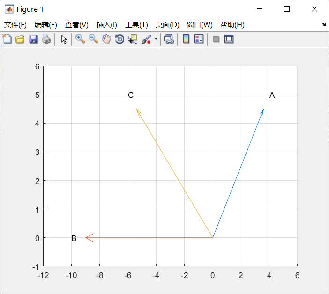Open the 工具(T) menu
This screenshot has width=329, height=294.
[x=136, y=25]
